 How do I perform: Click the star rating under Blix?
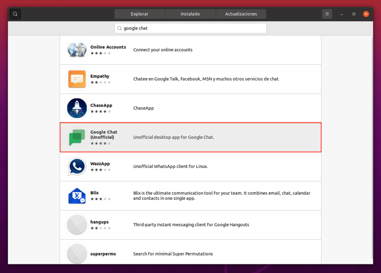coord(100,199)
